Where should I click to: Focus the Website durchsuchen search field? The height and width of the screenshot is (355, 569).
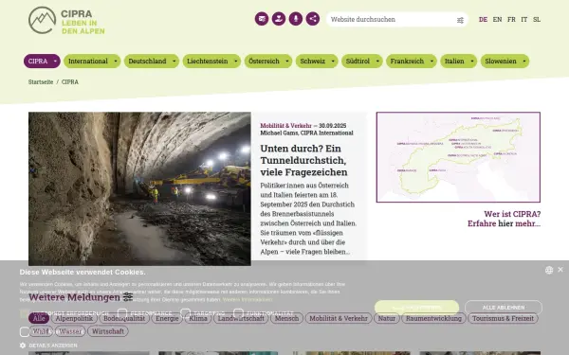click(x=392, y=20)
